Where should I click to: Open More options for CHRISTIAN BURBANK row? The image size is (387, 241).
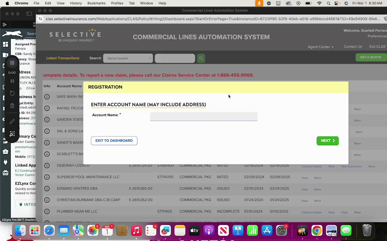pos(317,201)
